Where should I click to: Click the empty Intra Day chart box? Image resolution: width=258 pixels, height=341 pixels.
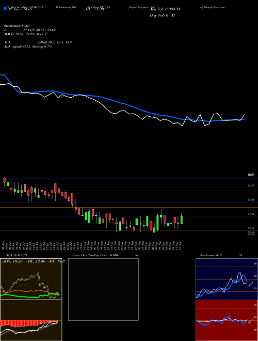point(103,289)
